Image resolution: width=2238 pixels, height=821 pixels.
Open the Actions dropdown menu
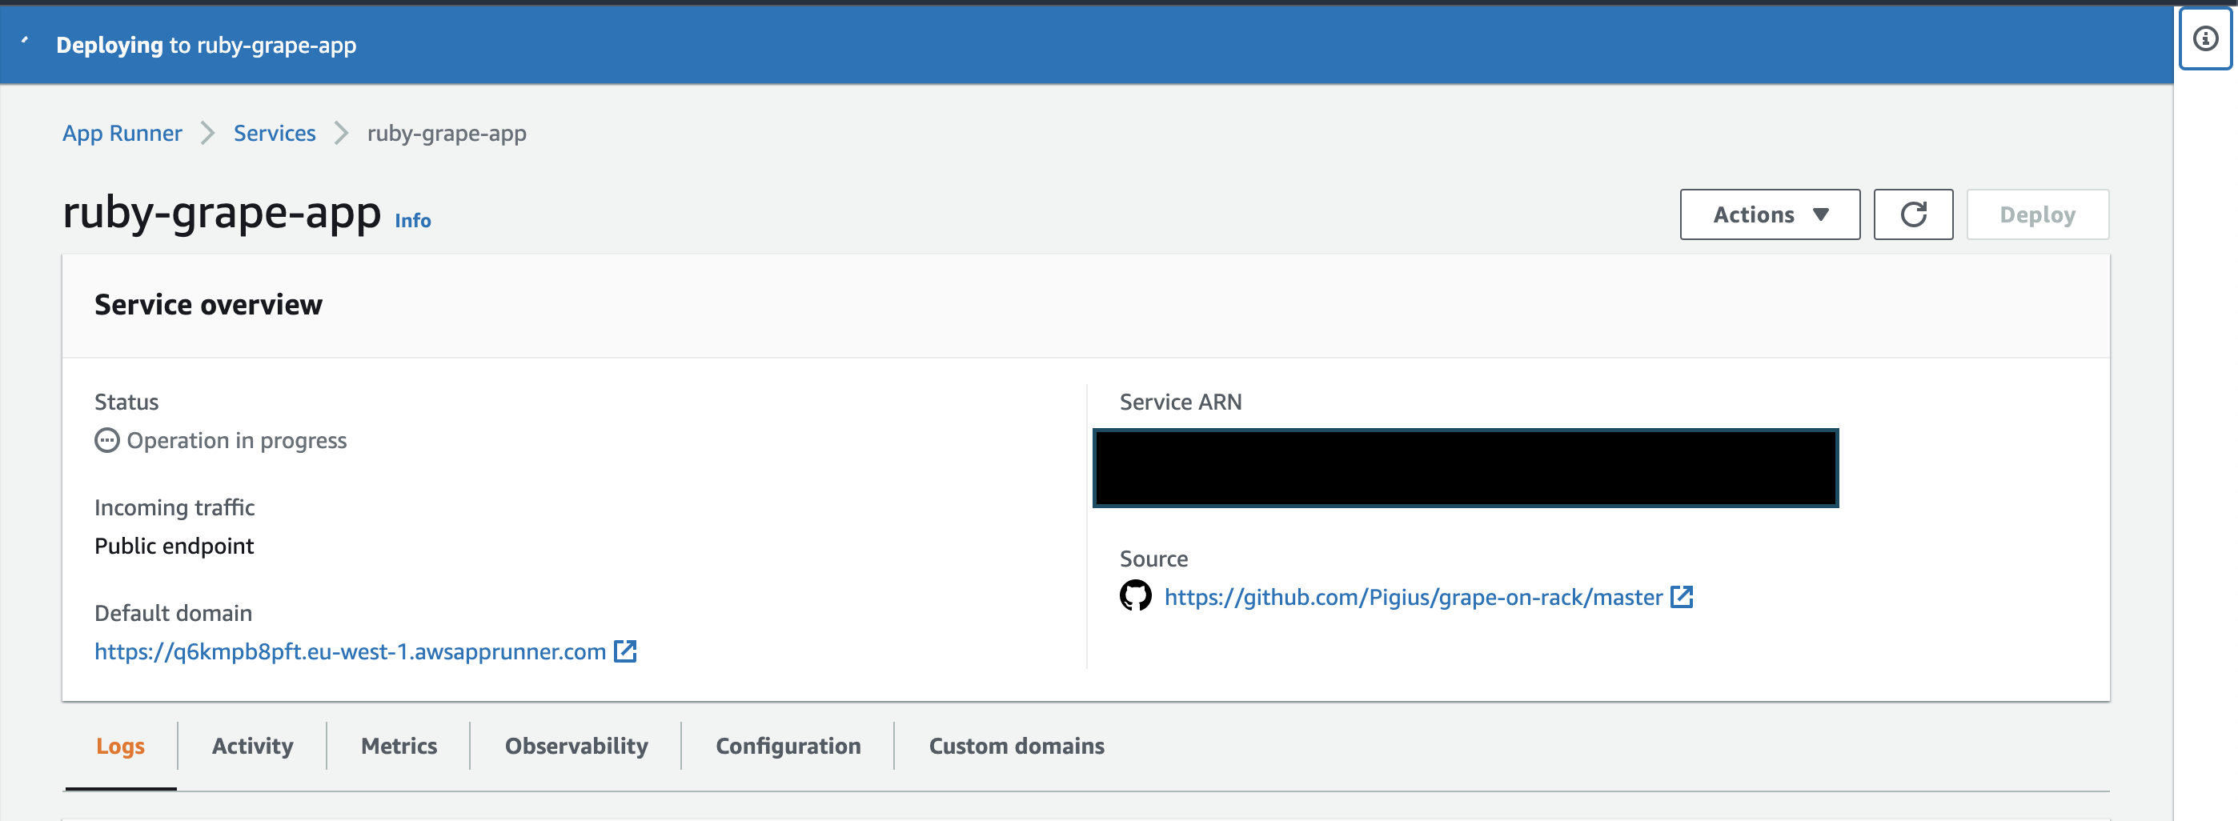click(x=1770, y=214)
